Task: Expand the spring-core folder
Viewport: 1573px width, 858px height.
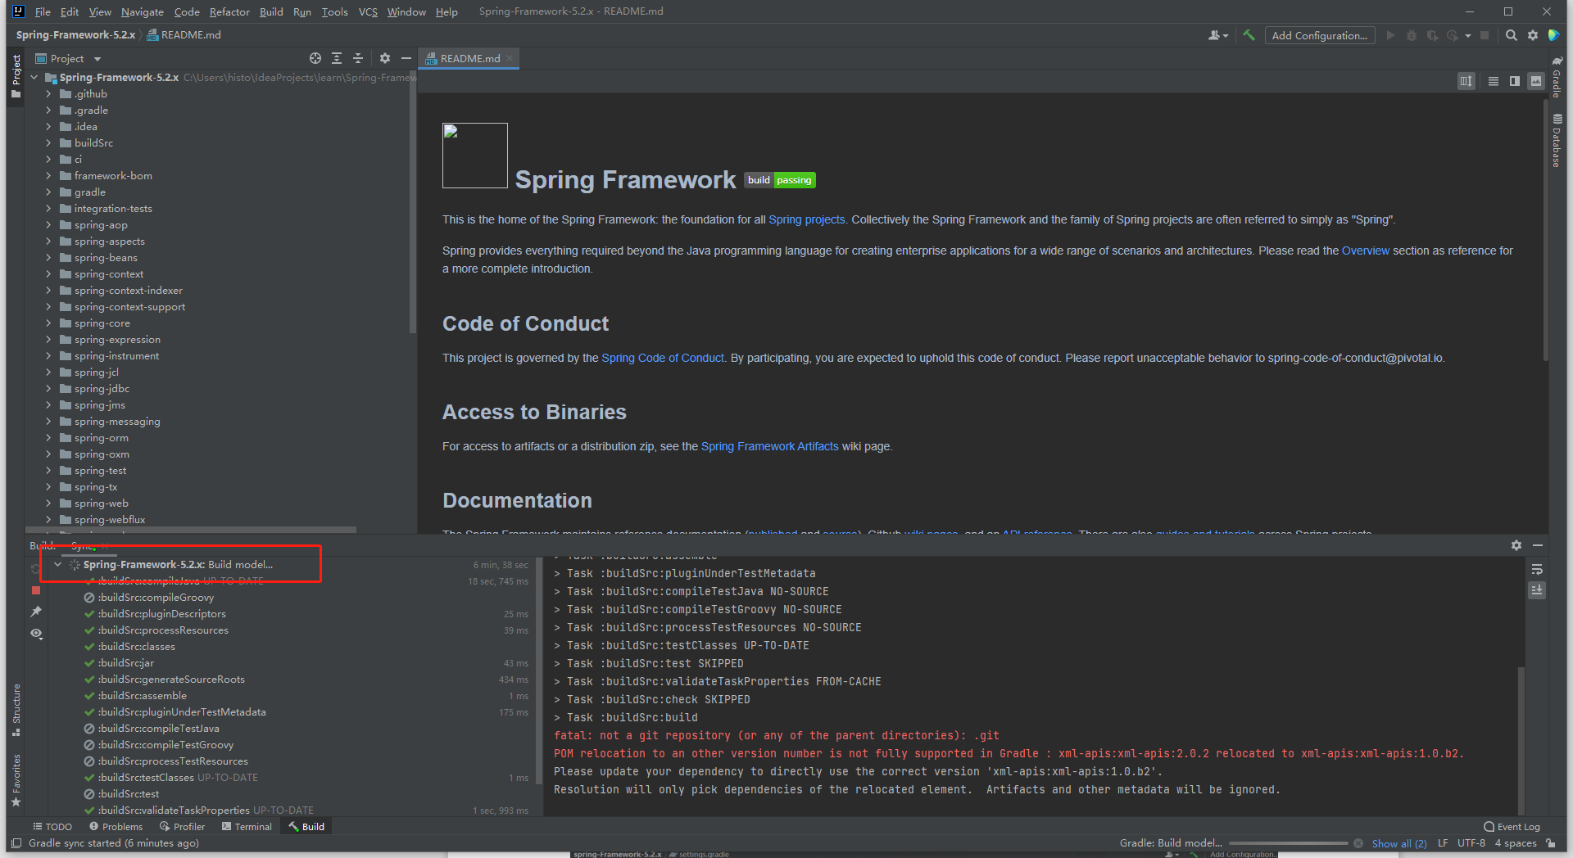Action: (48, 323)
